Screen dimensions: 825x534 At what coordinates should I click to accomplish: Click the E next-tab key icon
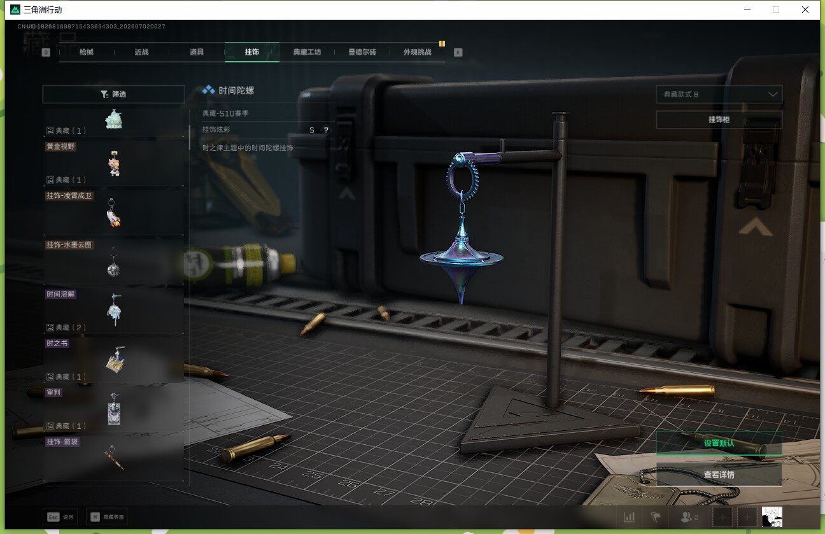click(458, 52)
